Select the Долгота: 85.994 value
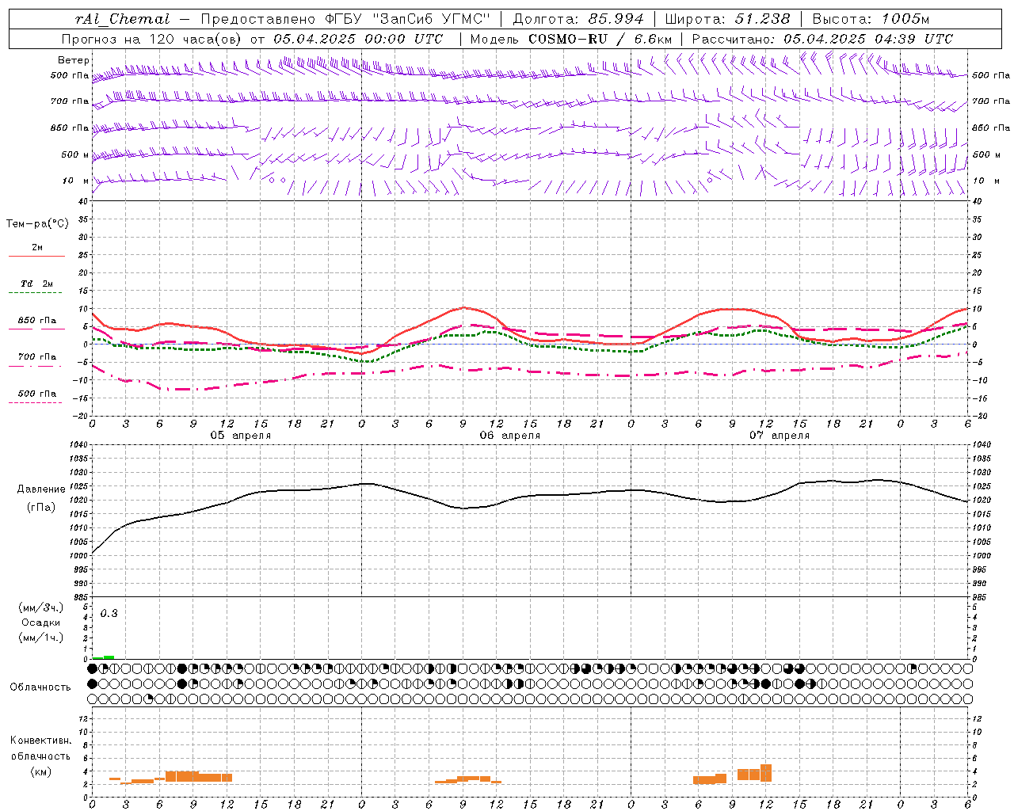Image resolution: width=1014 pixels, height=811 pixels. point(580,19)
